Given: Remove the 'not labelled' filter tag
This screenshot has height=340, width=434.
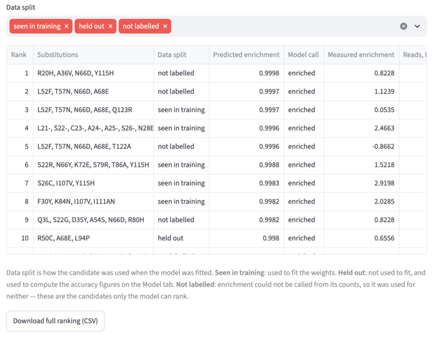Looking at the screenshot, I should (x=165, y=26).
